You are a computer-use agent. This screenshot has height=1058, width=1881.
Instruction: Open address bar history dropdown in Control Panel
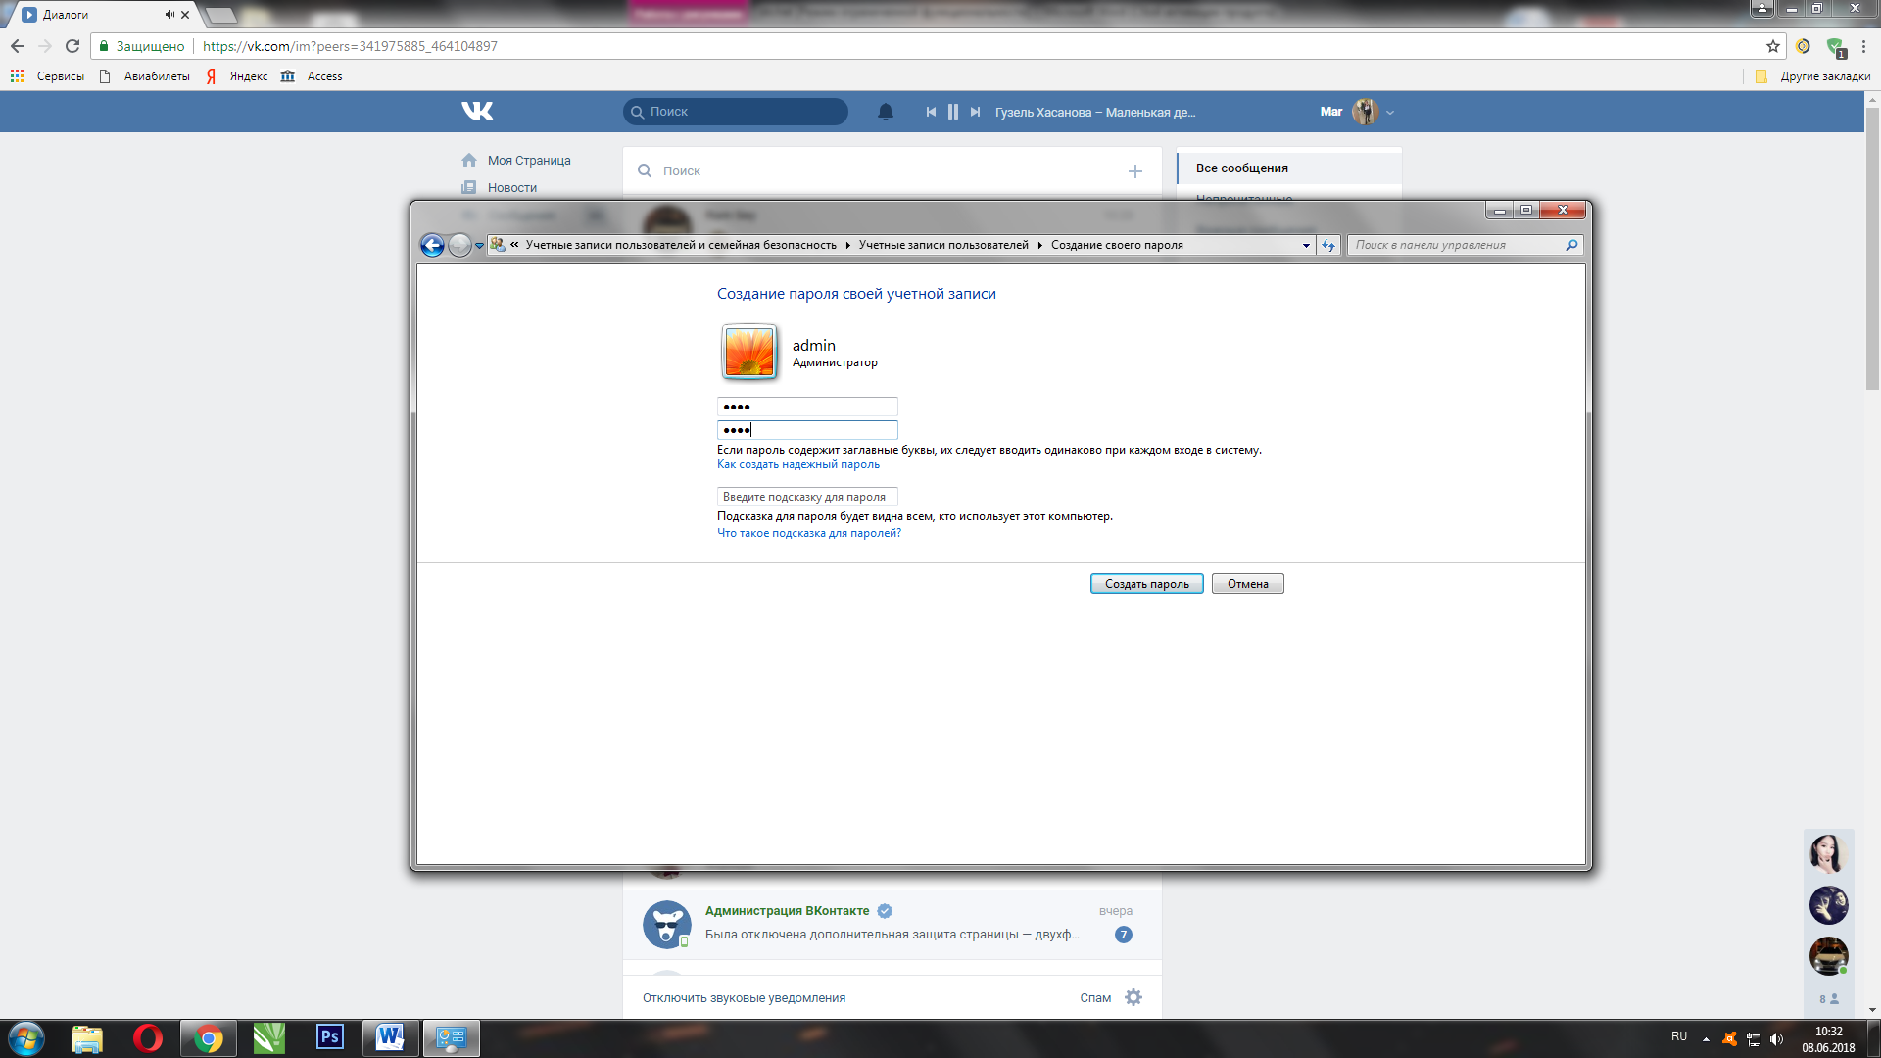click(1306, 246)
